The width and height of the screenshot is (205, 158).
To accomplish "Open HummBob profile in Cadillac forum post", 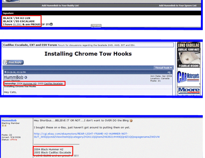I will [14, 77].
